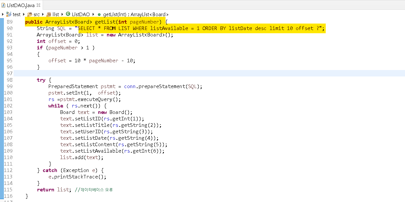Click the text.setUserID(rs.getString(3)) line
Screen dimensions: 405x202
click(106, 131)
